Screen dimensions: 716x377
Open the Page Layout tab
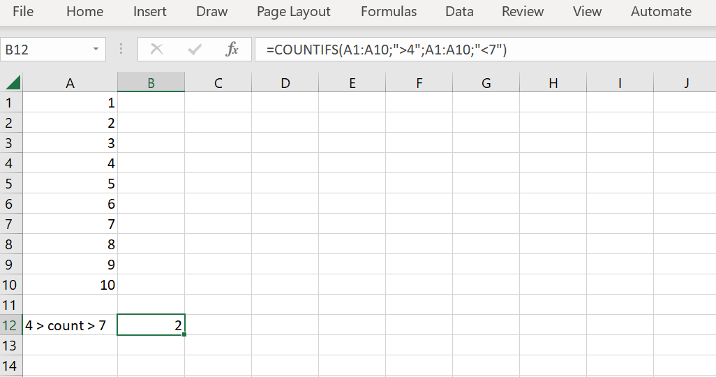pos(294,12)
